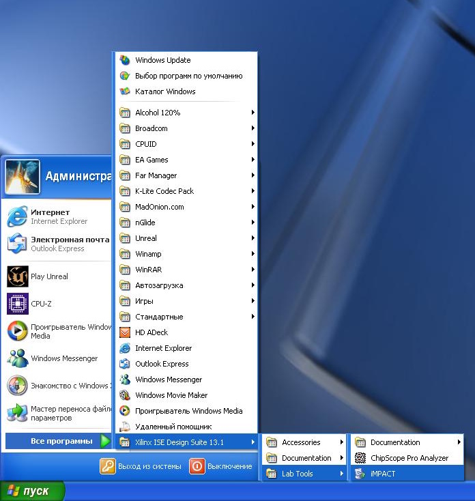The image size is (475, 501).
Task: Click the Администратор user avatar picture
Action: (x=23, y=177)
